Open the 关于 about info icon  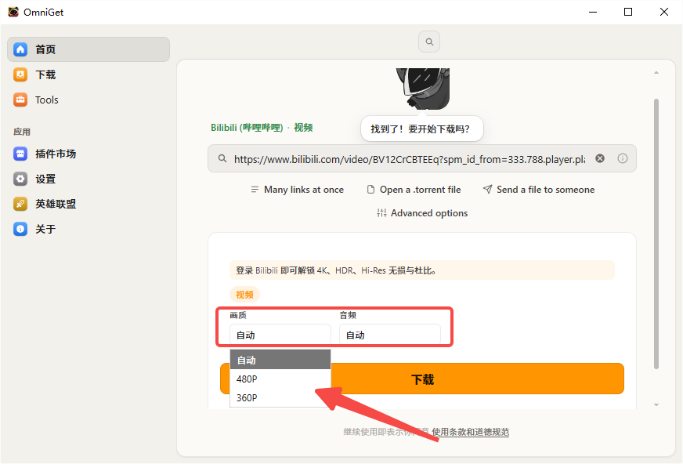coord(20,229)
